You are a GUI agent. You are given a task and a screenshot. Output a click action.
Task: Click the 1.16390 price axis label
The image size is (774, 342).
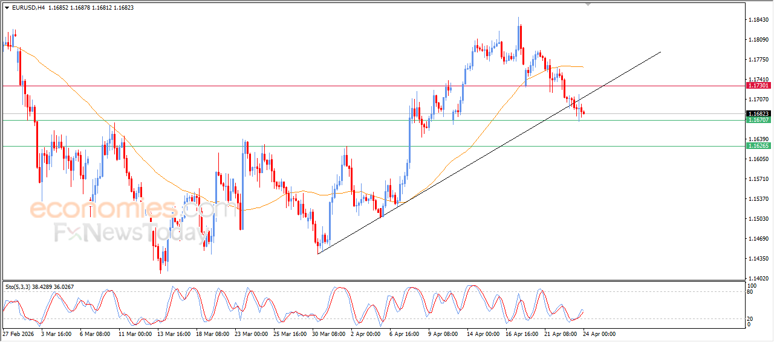click(x=758, y=139)
